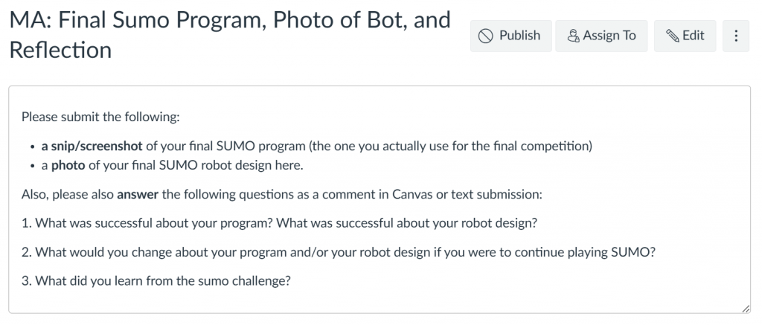Edit the assignment with the Edit button
This screenshot has width=762, height=325.
tap(685, 36)
